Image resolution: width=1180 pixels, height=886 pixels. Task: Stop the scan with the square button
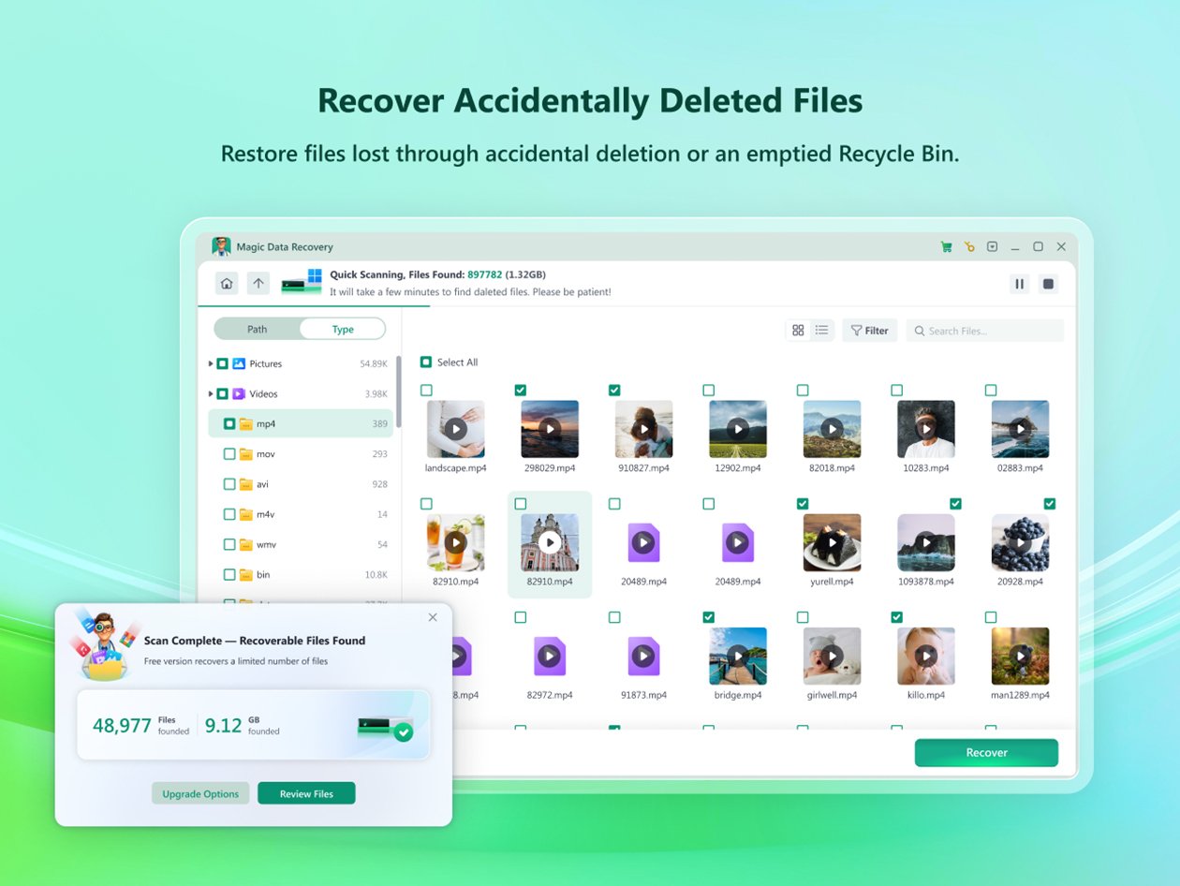point(1049,284)
